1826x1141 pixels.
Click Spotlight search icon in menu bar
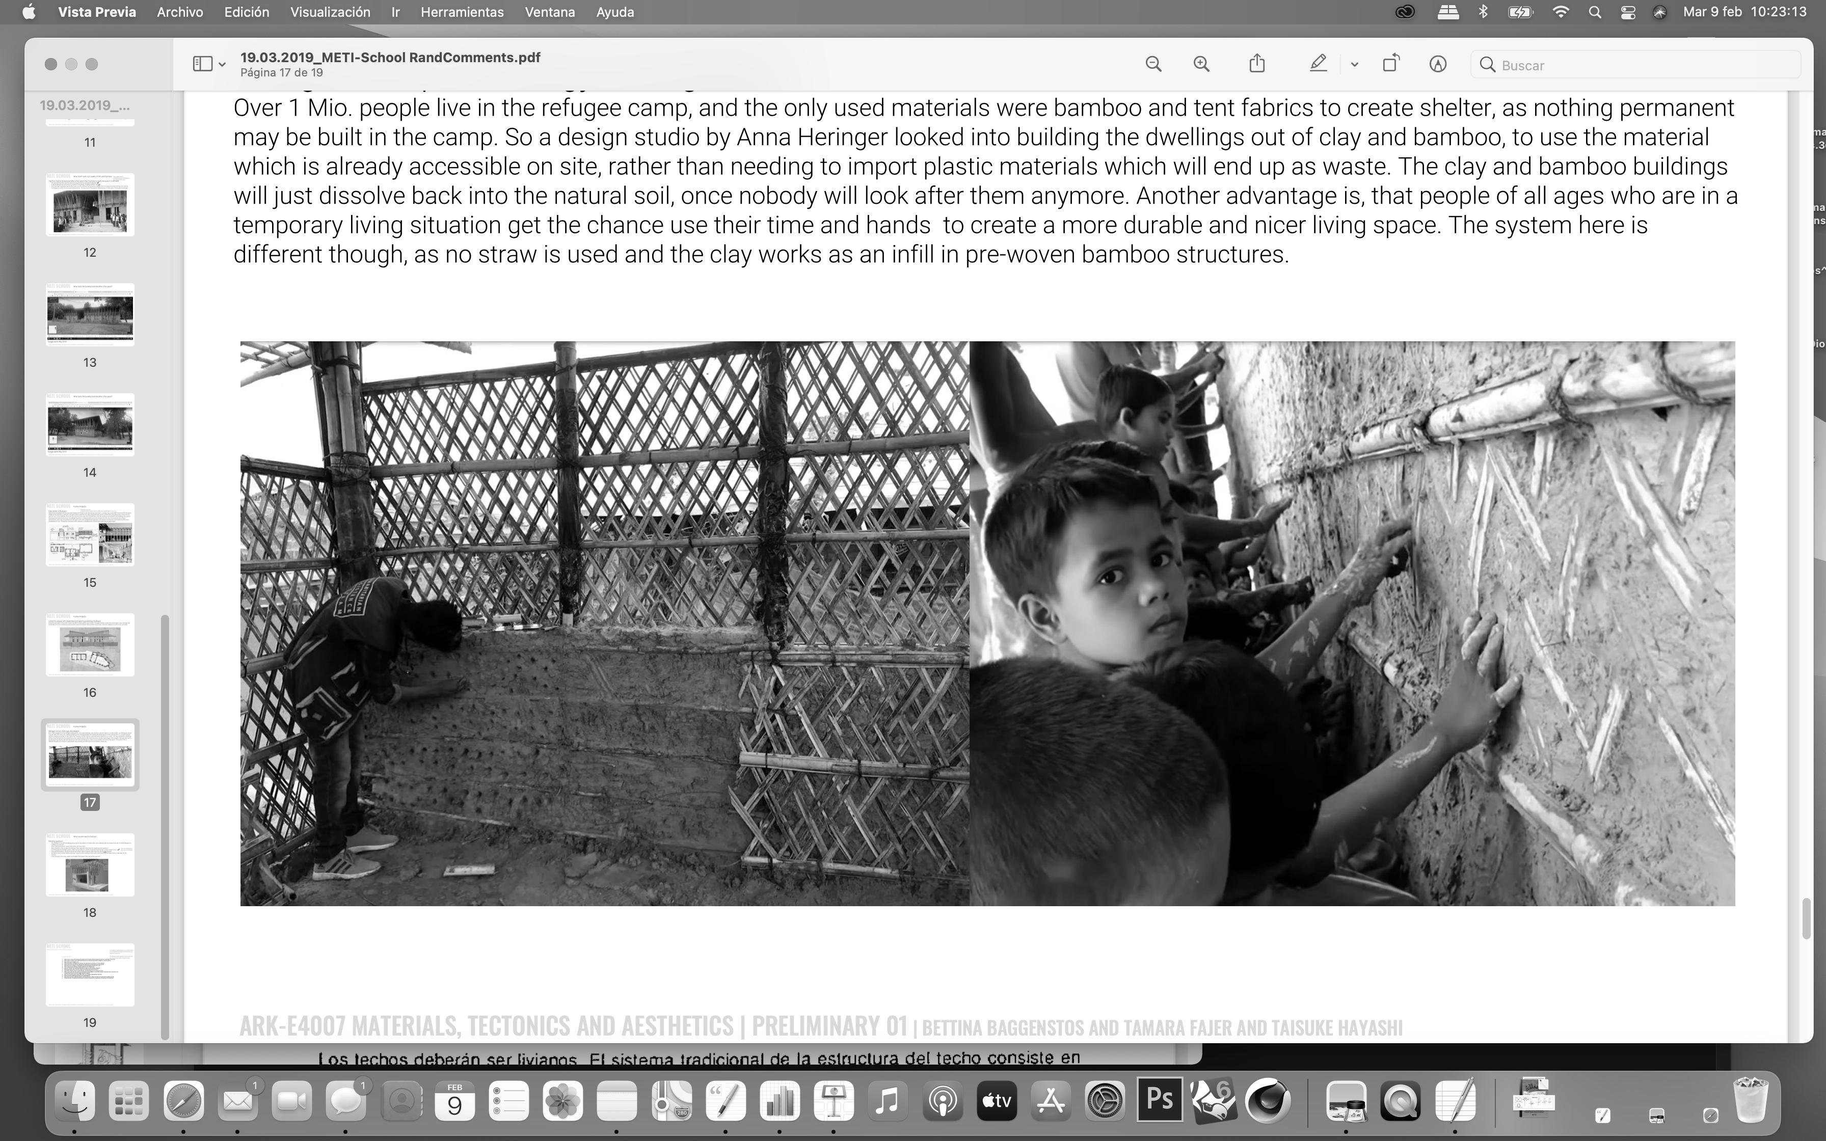pyautogui.click(x=1594, y=12)
